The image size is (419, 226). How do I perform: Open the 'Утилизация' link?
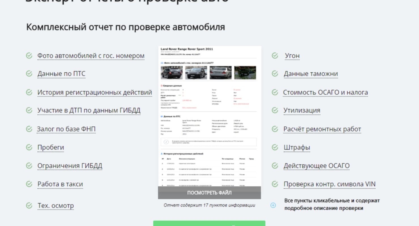point(302,110)
